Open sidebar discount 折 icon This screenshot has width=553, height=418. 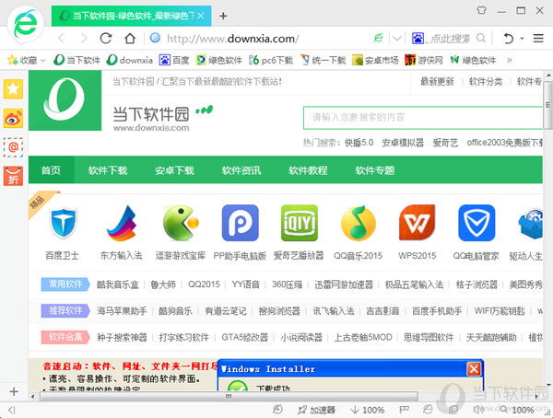[14, 176]
